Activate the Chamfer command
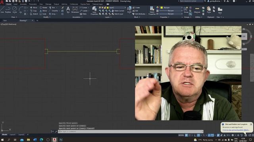Image resolution: width=254 pixels, height=142 pixels. (x=54, y=11)
